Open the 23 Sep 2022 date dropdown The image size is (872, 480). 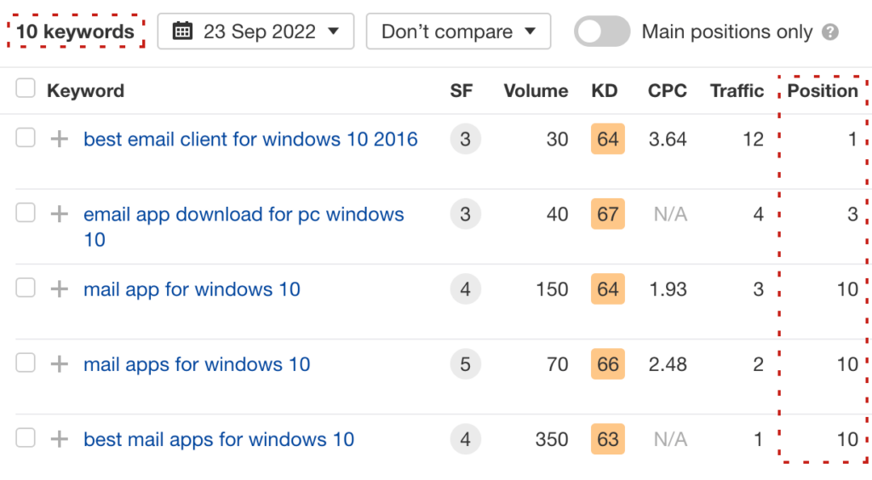tap(255, 31)
